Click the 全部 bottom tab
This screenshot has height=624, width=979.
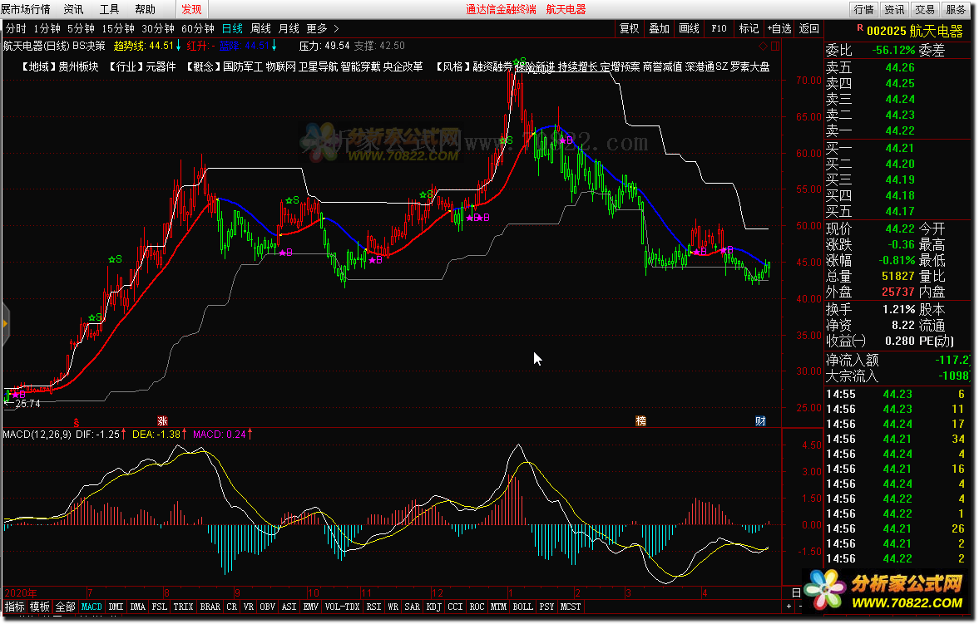click(x=66, y=607)
